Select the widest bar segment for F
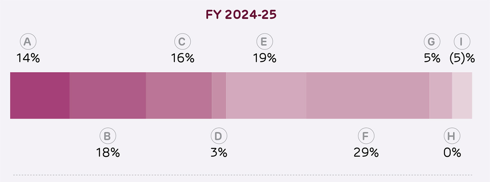The height and width of the screenshot is (182, 490). (x=367, y=96)
